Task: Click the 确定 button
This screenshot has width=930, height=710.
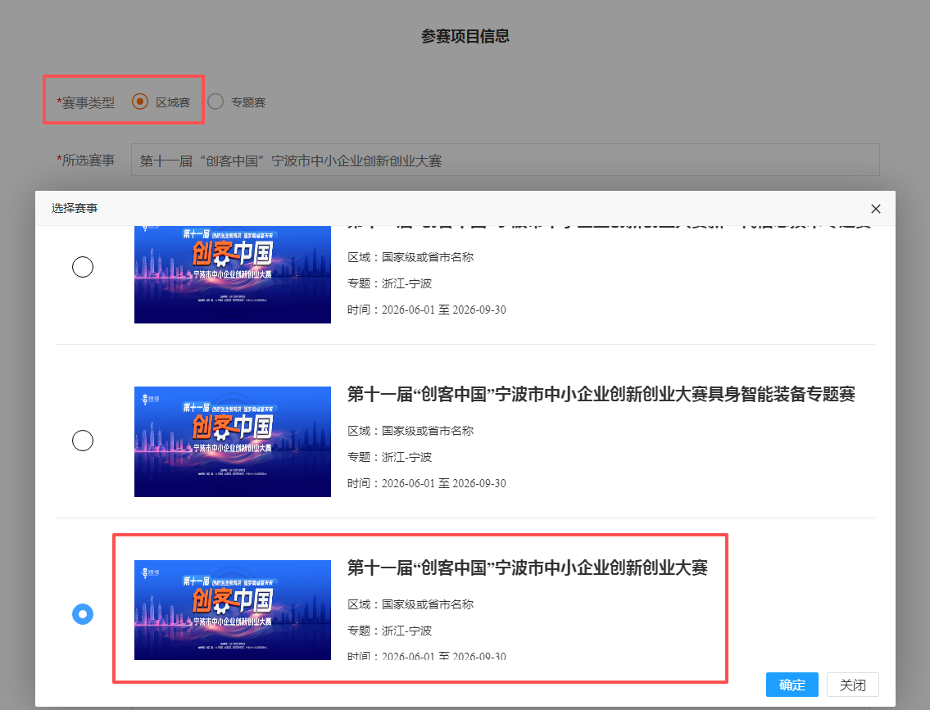Action: 792,685
